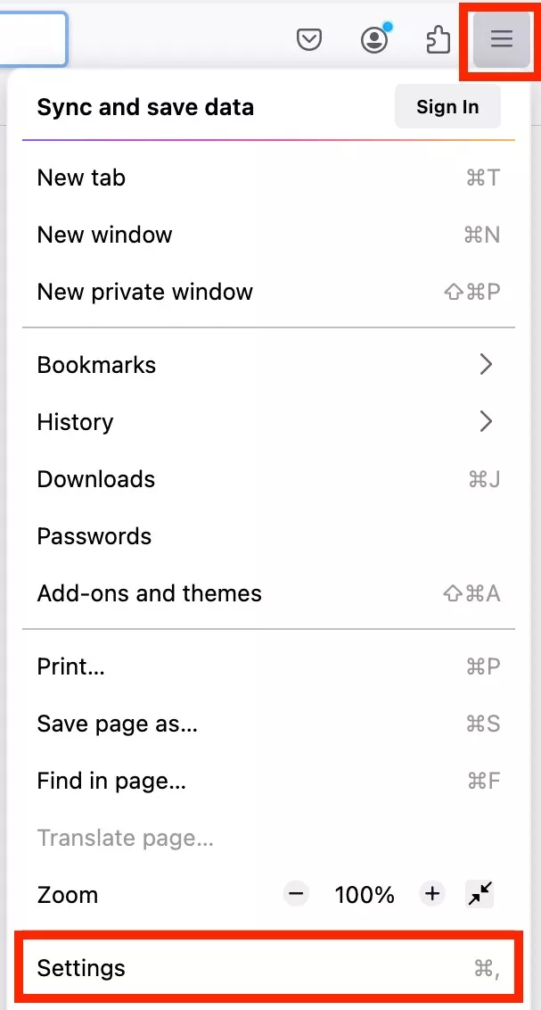Screen dimensions: 541x1010
Task: Select Passwords from the menu
Action: [x=94, y=536]
